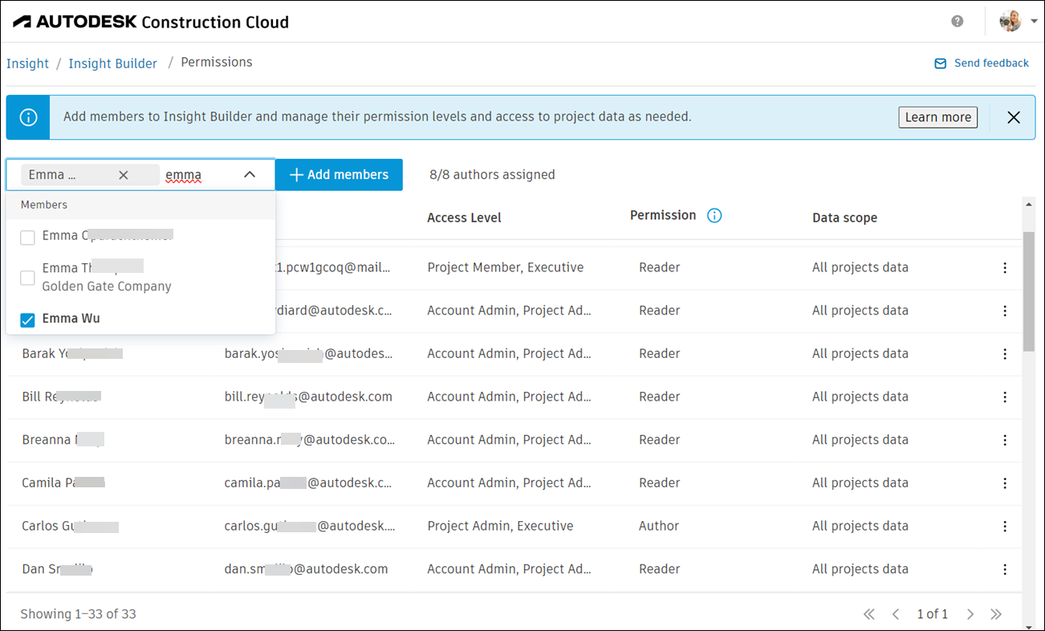Open the more options menu for Carlos's row
This screenshot has height=631, width=1045.
click(x=1005, y=527)
